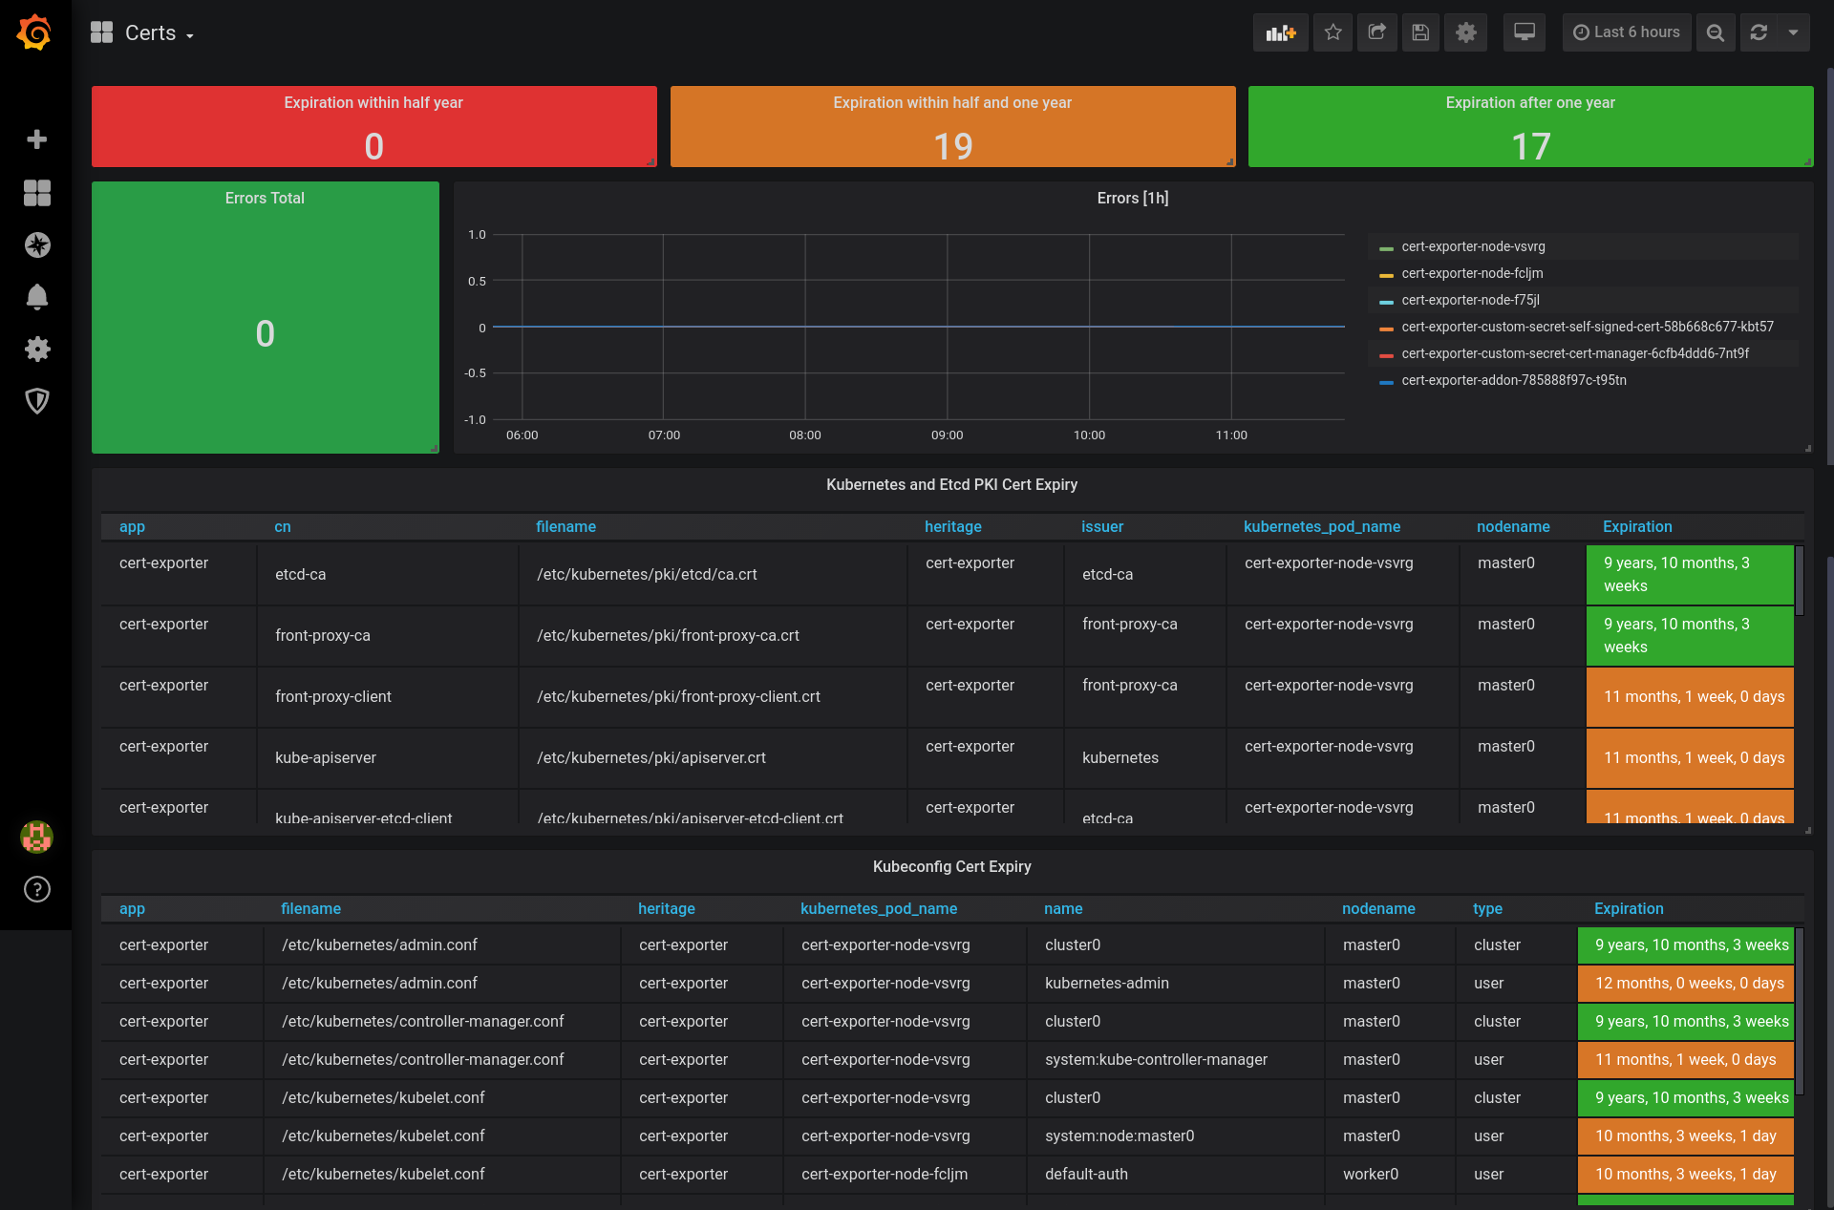This screenshot has width=1834, height=1210.
Task: Sort Kubeconfig table by filename column
Action: [x=310, y=908]
